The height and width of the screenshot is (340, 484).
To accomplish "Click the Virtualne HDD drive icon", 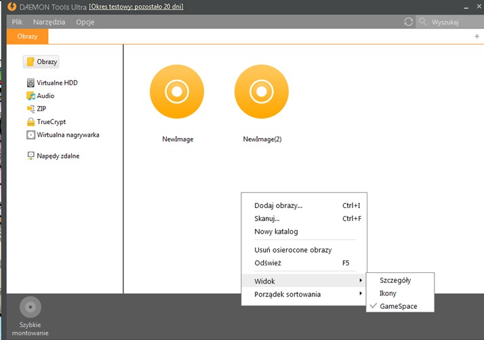I will 31,83.
